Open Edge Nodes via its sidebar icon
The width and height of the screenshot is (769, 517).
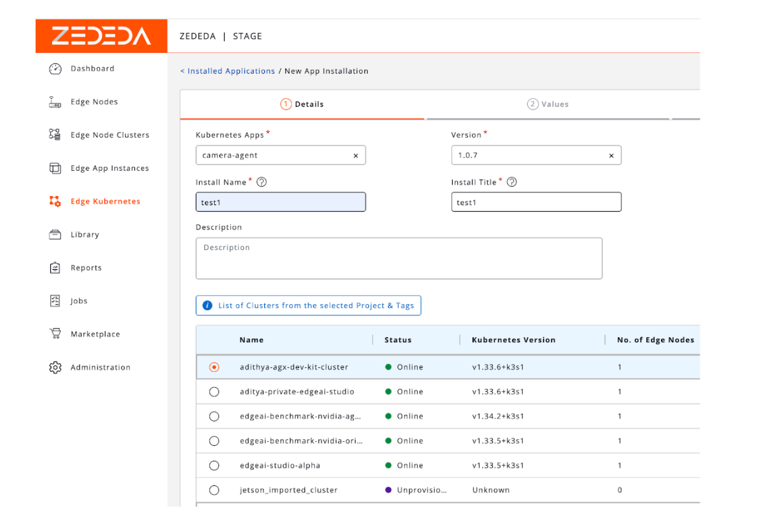tap(55, 102)
